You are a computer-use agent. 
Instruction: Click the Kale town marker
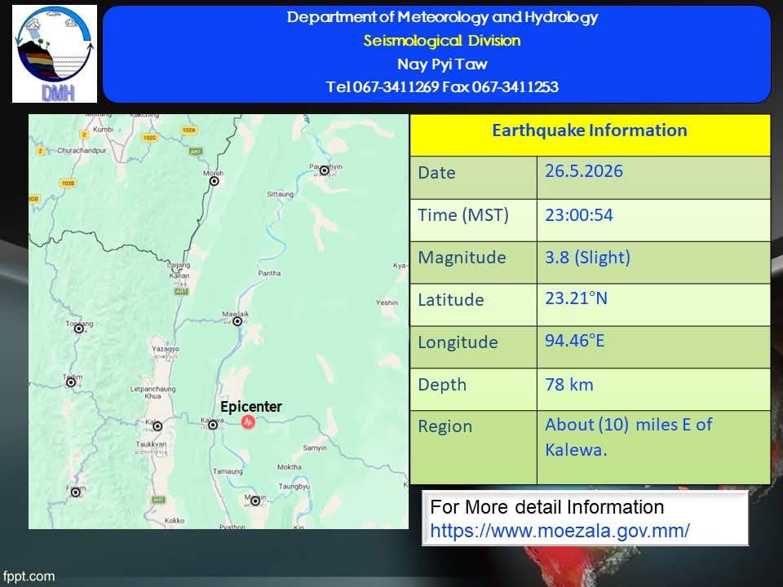[157, 426]
